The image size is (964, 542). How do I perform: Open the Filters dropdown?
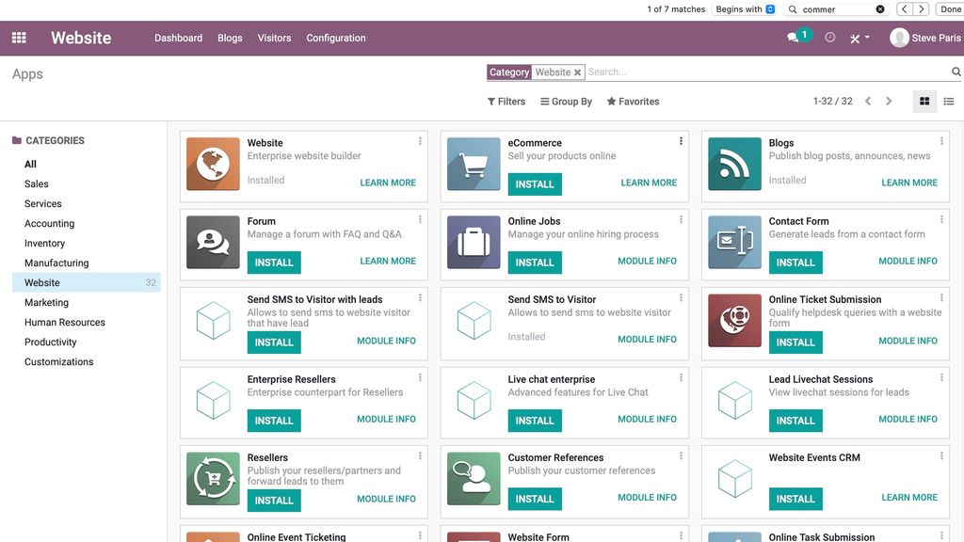(x=506, y=101)
